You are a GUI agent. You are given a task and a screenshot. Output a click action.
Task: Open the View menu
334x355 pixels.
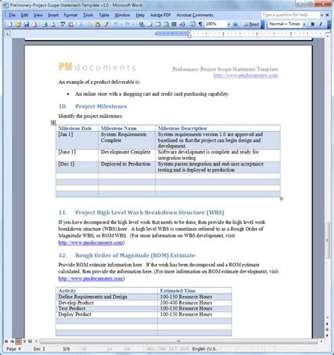point(38,15)
